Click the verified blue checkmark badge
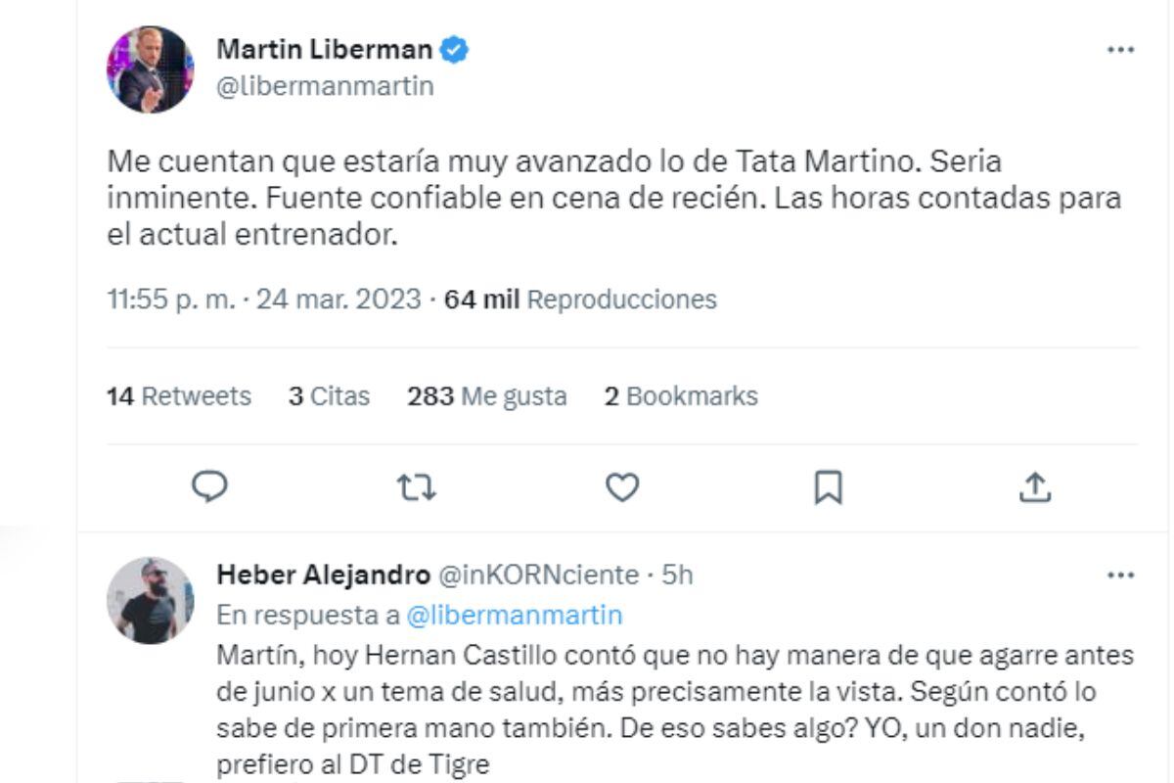1174x783 pixels. pyautogui.click(x=453, y=47)
